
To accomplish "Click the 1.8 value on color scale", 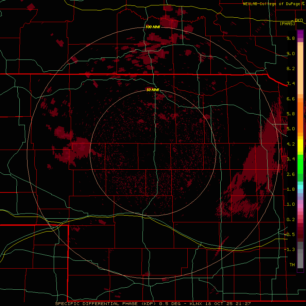I will [x=291, y=189].
